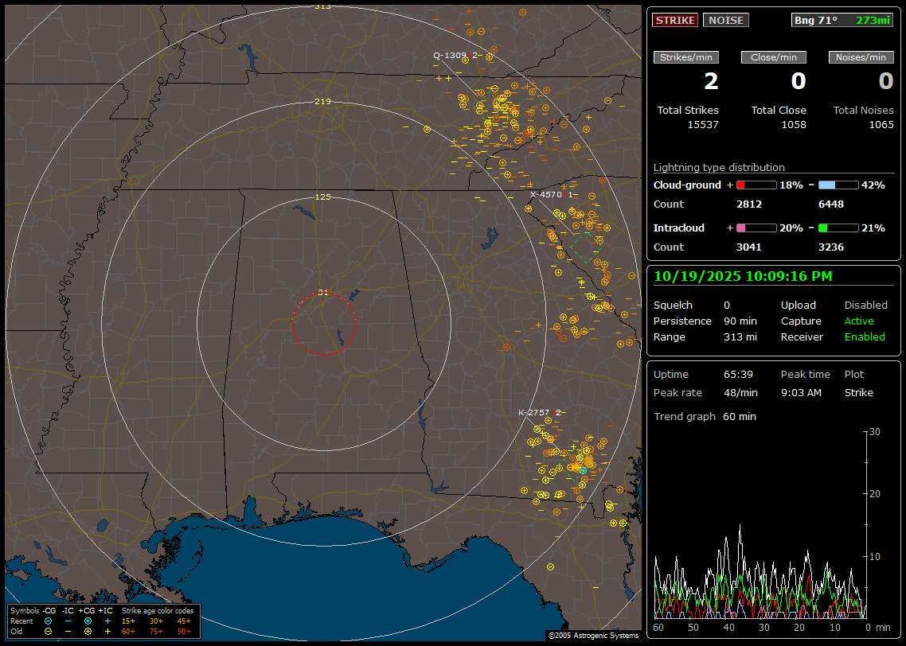This screenshot has width=906, height=646.
Task: Click the positive cloud-ground red percentage bar
Action: tap(756, 185)
